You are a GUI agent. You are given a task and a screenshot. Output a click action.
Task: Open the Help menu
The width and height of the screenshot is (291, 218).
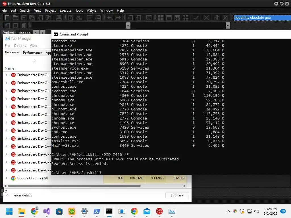tap(120, 11)
